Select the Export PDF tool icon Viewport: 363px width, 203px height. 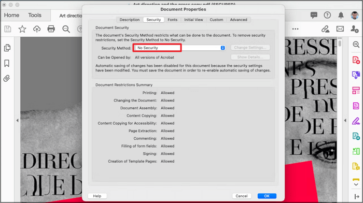[356, 75]
